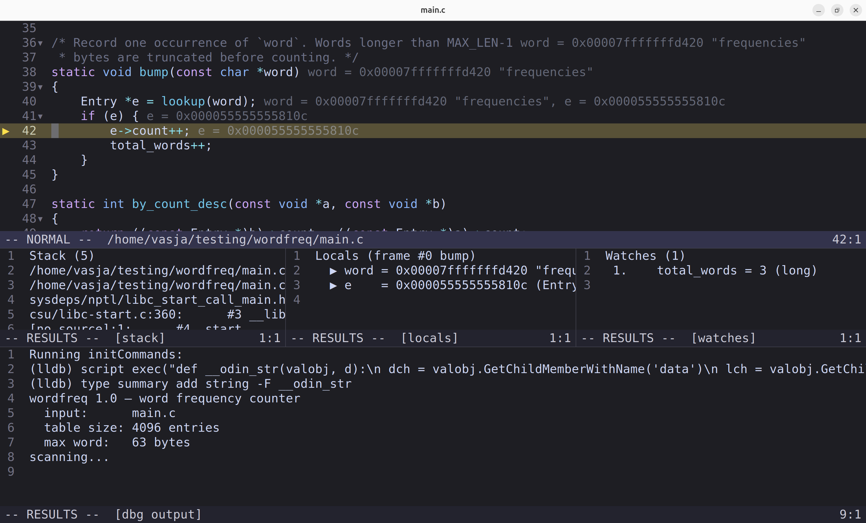This screenshot has height=523, width=866.
Task: Click the 'scanning...' output line
Action: point(69,457)
